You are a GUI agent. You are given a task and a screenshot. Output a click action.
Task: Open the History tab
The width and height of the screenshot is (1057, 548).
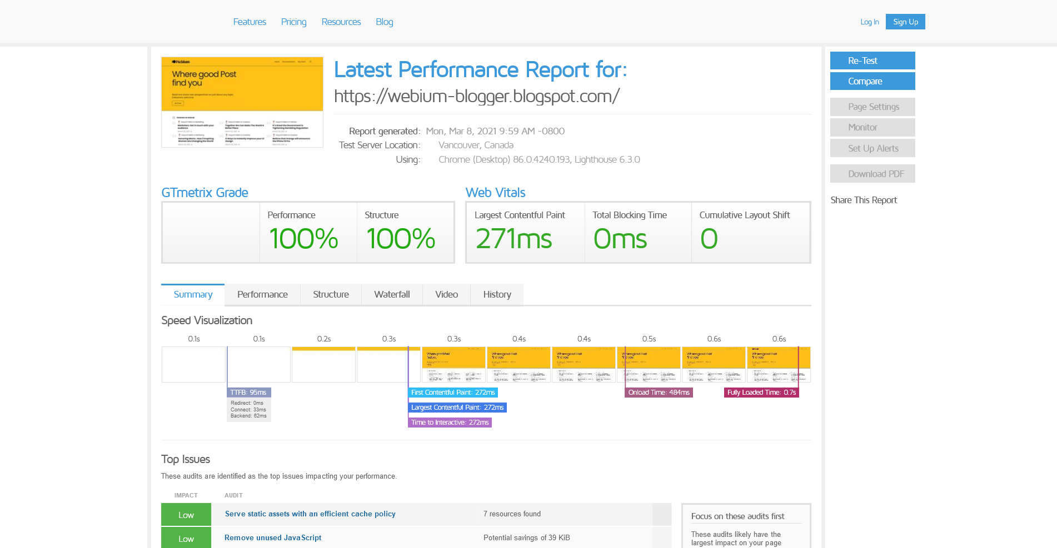pyautogui.click(x=496, y=294)
